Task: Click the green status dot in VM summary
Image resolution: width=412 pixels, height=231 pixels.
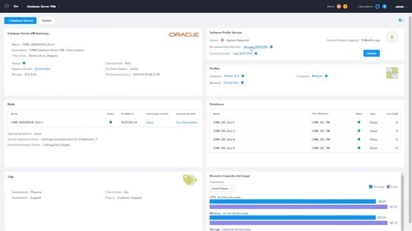Action: point(24,63)
